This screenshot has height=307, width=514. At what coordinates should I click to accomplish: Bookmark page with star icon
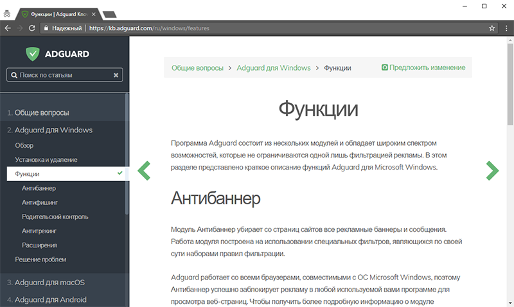492,28
